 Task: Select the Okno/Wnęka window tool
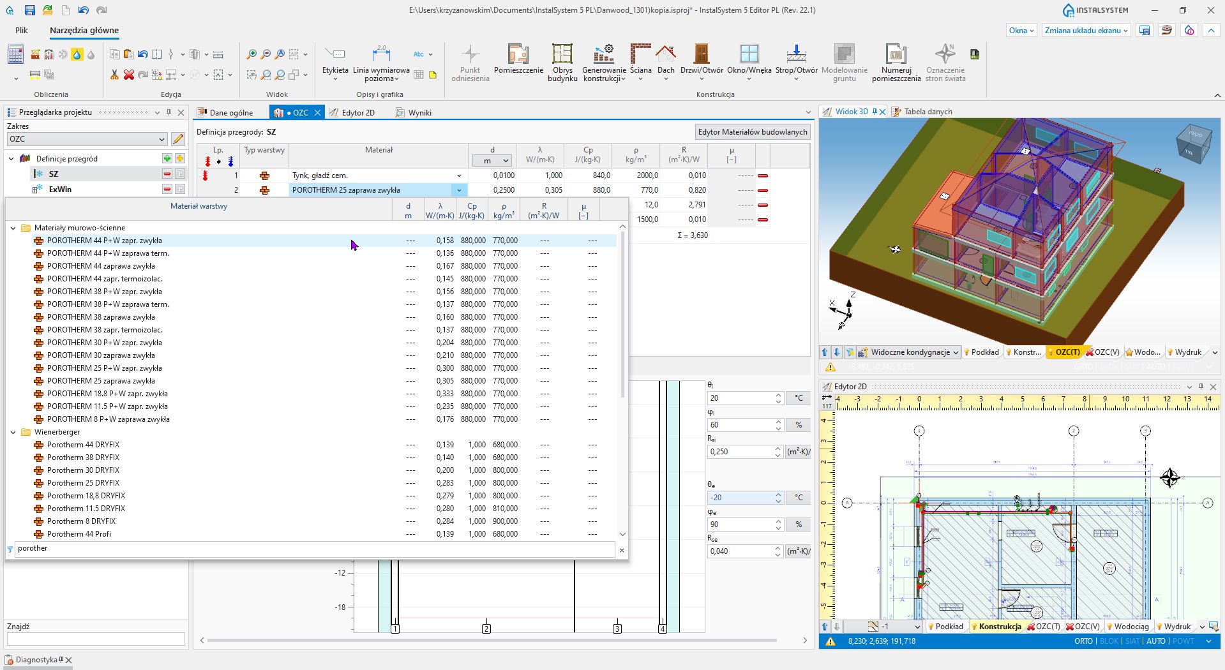[x=749, y=63]
